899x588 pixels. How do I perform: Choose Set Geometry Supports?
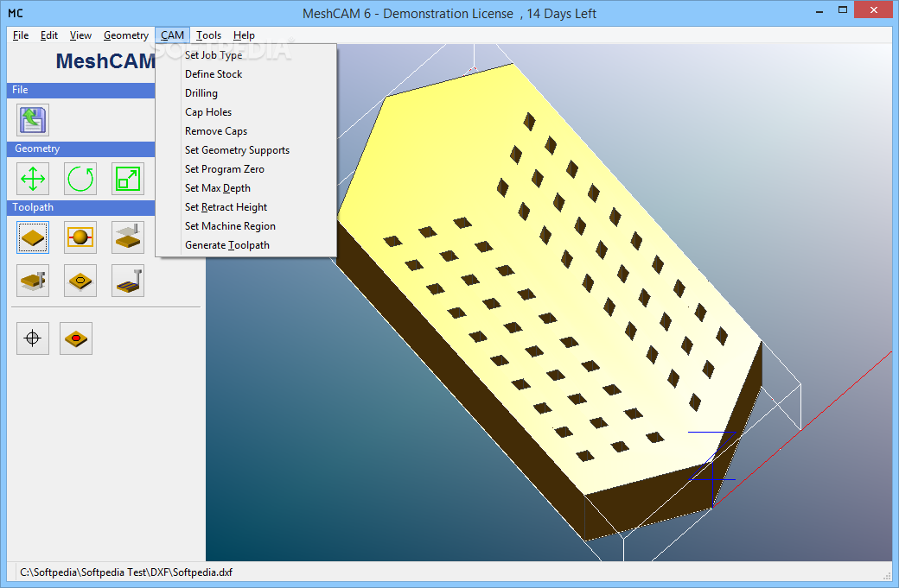pos(245,150)
